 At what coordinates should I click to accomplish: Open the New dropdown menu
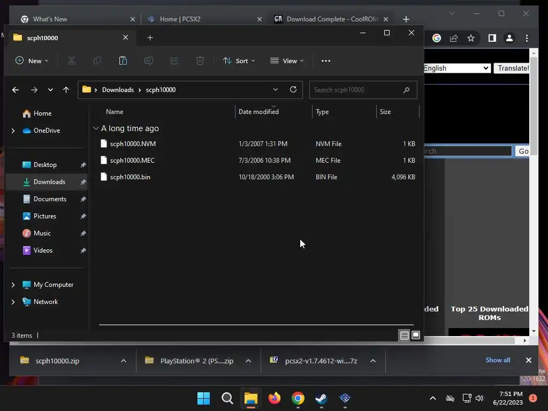click(32, 61)
